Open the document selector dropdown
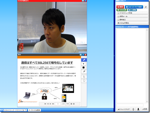Image resolution: width=150 pixels, height=113 pixels. click(15, 110)
